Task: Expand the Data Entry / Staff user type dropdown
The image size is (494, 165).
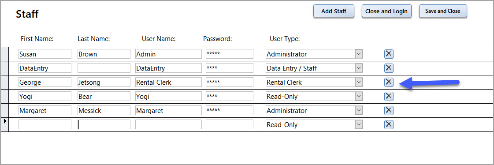Action: point(359,68)
